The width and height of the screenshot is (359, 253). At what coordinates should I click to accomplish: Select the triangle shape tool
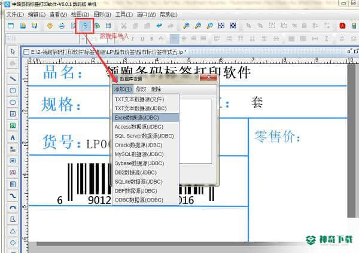(13, 231)
